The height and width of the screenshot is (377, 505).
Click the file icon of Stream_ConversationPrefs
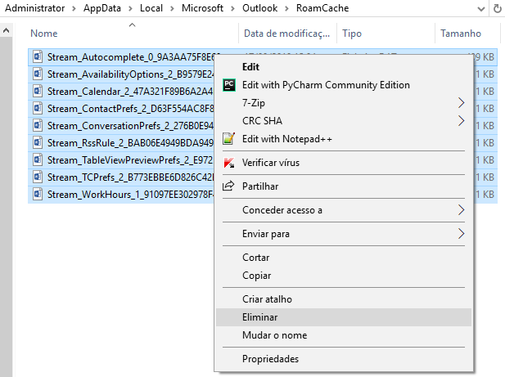(38, 125)
